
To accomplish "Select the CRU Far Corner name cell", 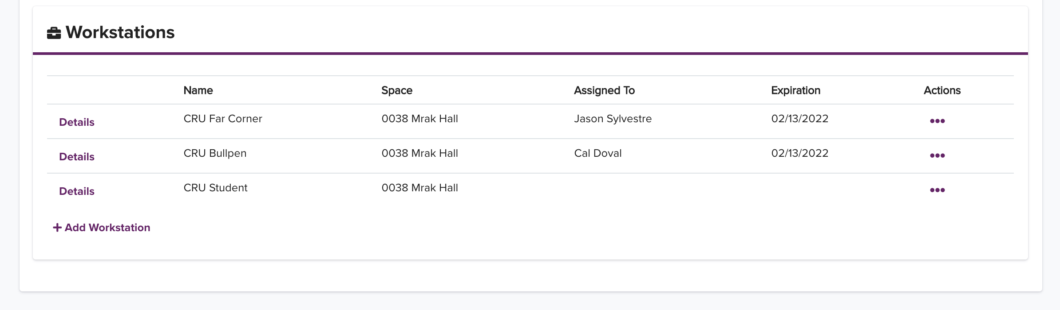I will [223, 119].
